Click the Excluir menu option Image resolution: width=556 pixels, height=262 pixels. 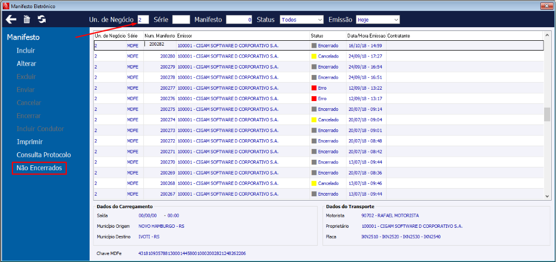[x=26, y=77]
